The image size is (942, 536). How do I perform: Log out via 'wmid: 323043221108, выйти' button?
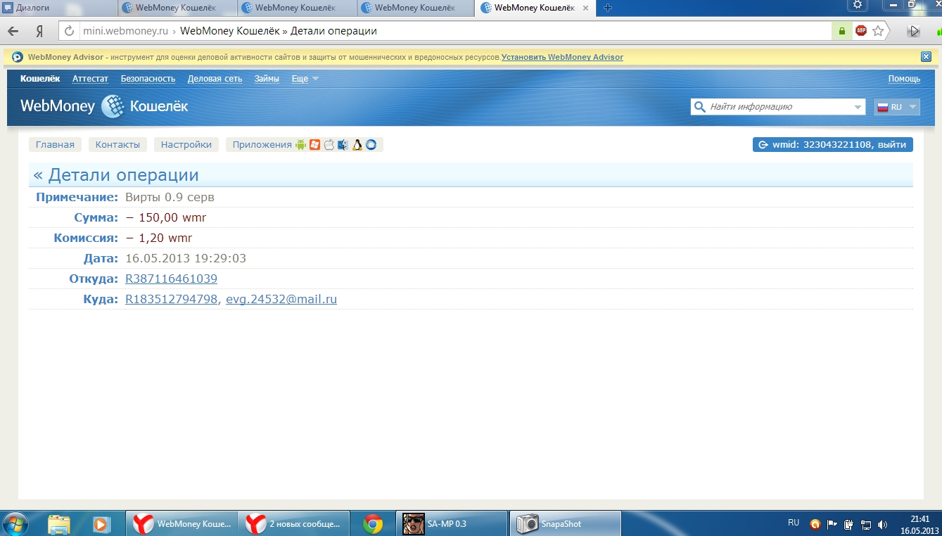[833, 145]
